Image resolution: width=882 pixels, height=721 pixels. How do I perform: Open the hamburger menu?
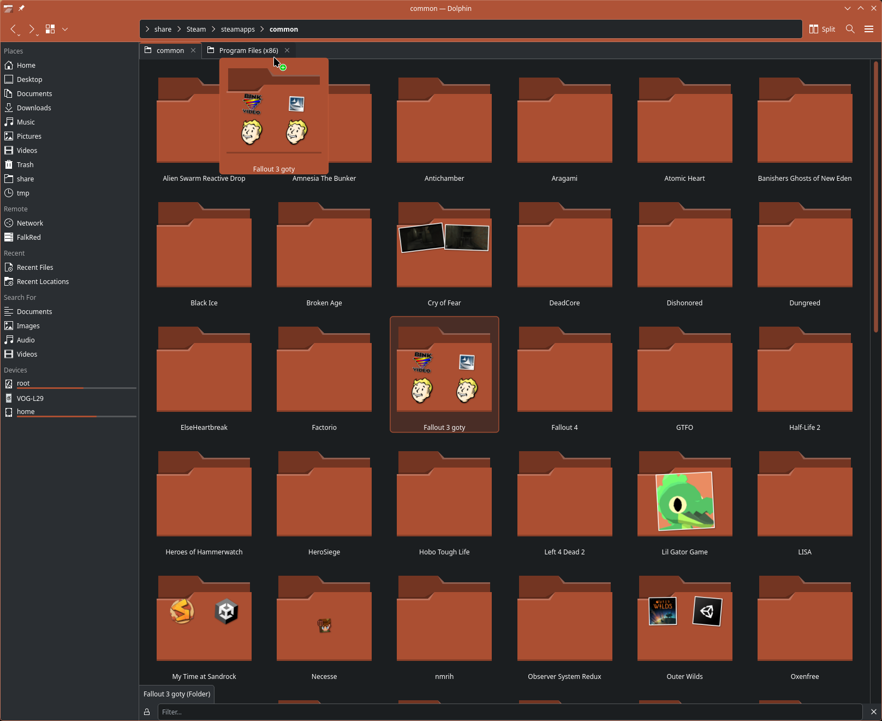click(869, 29)
